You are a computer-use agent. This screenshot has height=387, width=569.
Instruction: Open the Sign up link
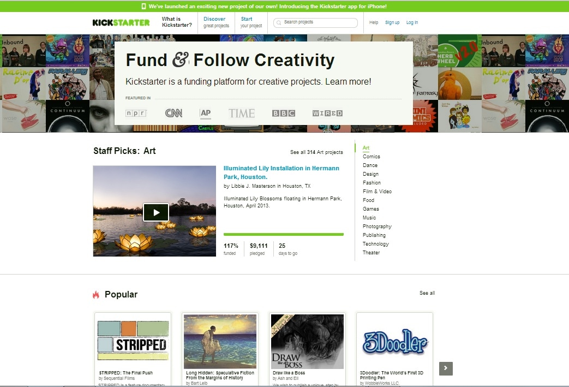392,22
